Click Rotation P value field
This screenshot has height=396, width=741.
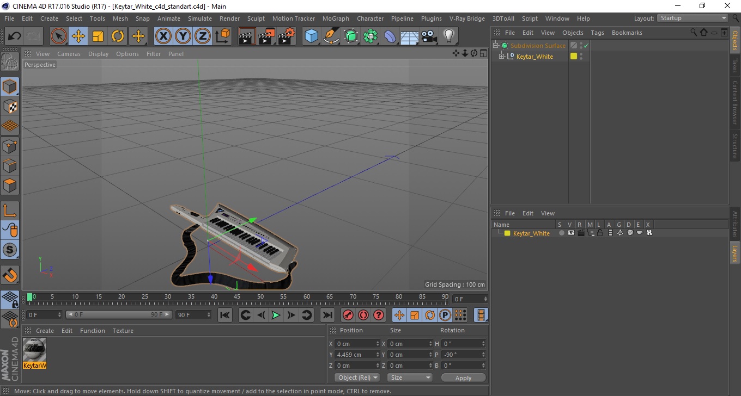464,355
